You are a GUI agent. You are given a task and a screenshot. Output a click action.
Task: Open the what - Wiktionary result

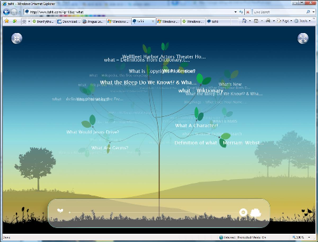(x=201, y=91)
